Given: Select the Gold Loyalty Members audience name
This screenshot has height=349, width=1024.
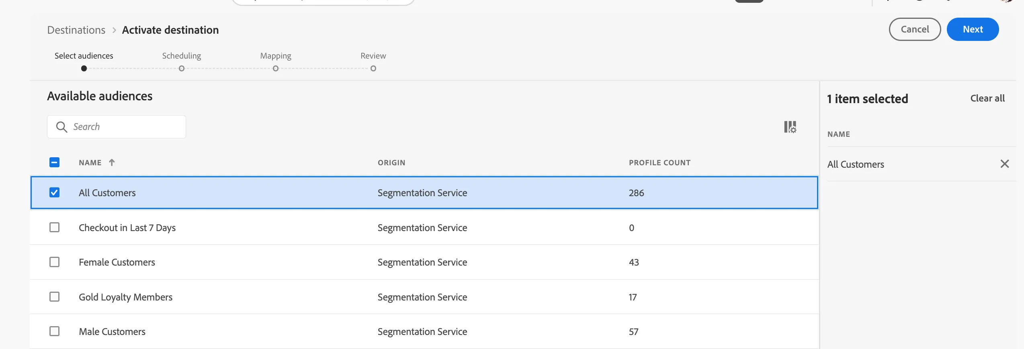Looking at the screenshot, I should (125, 297).
